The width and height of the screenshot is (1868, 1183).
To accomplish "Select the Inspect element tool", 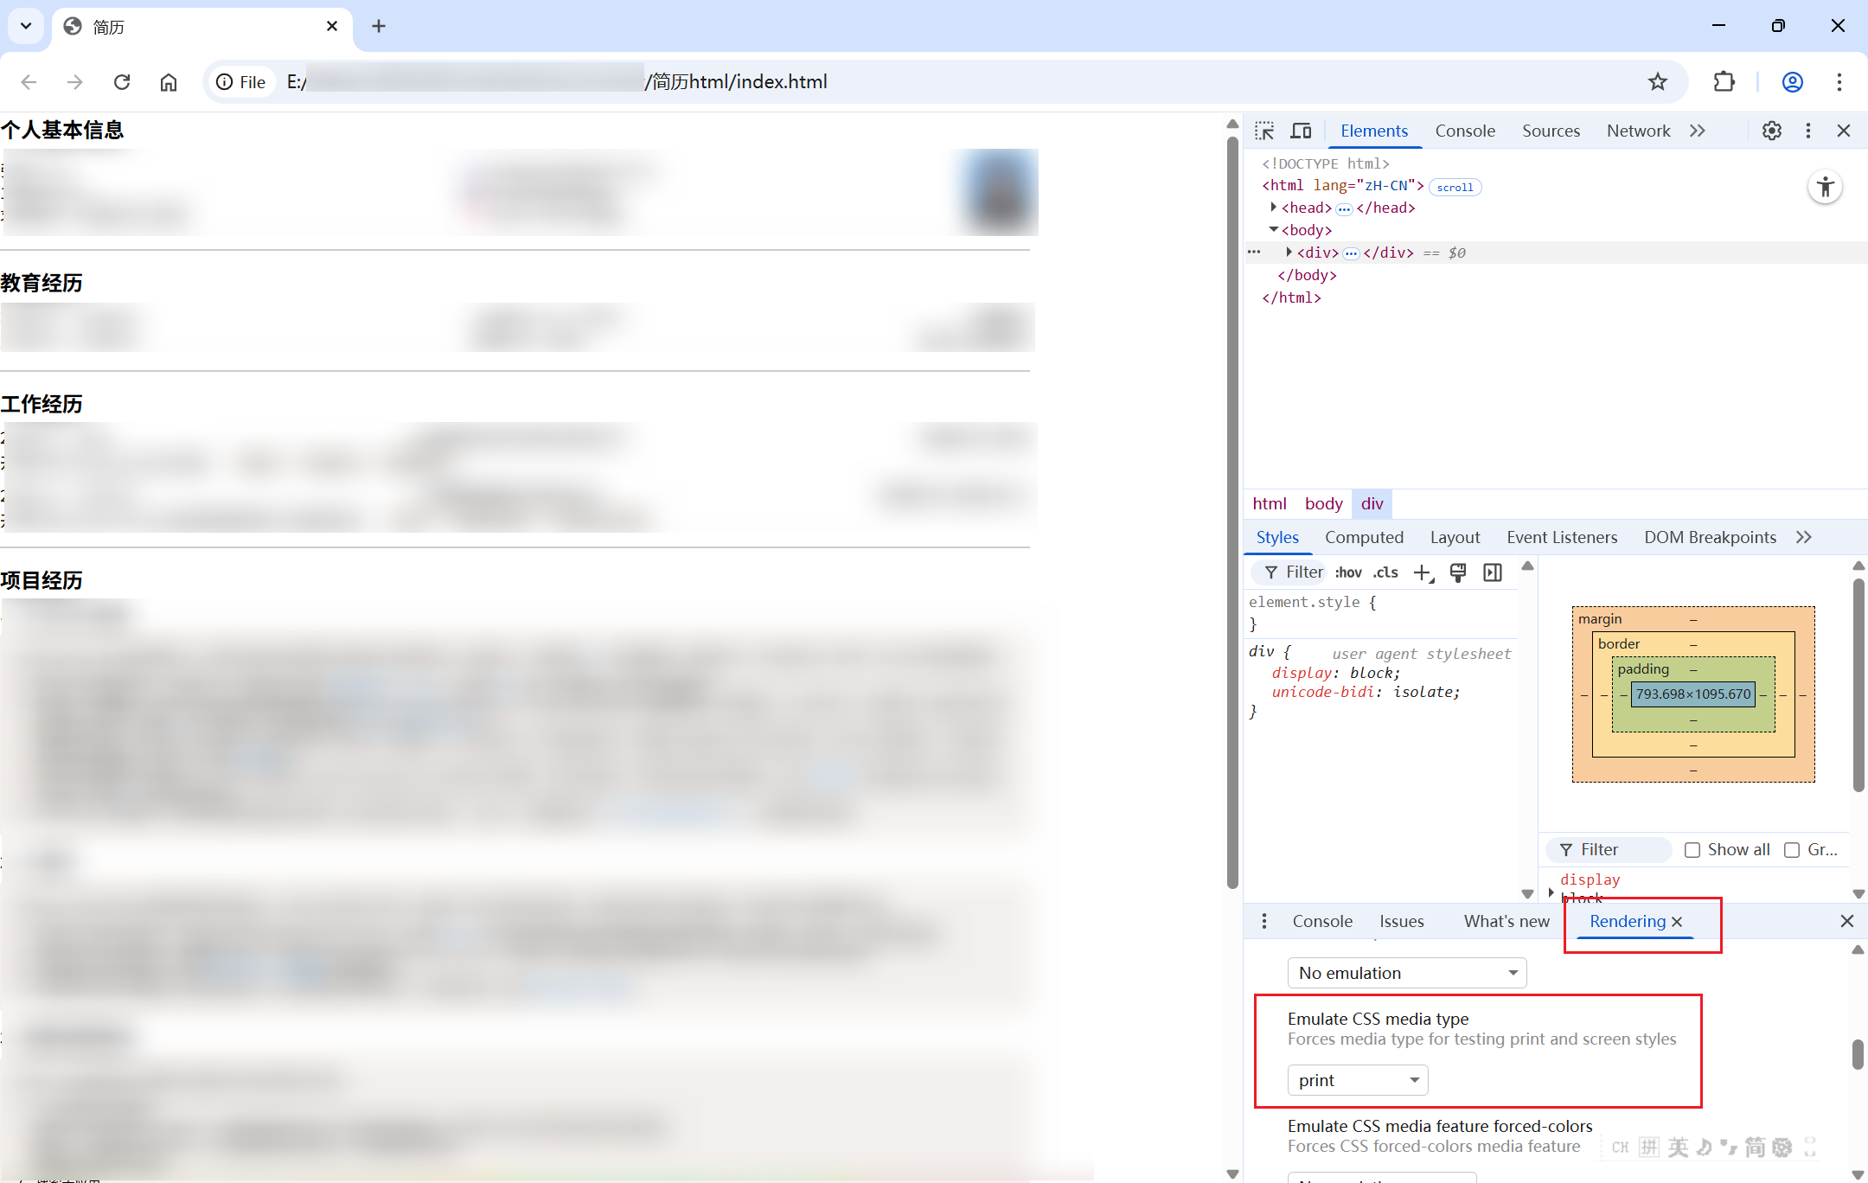I will (1263, 131).
